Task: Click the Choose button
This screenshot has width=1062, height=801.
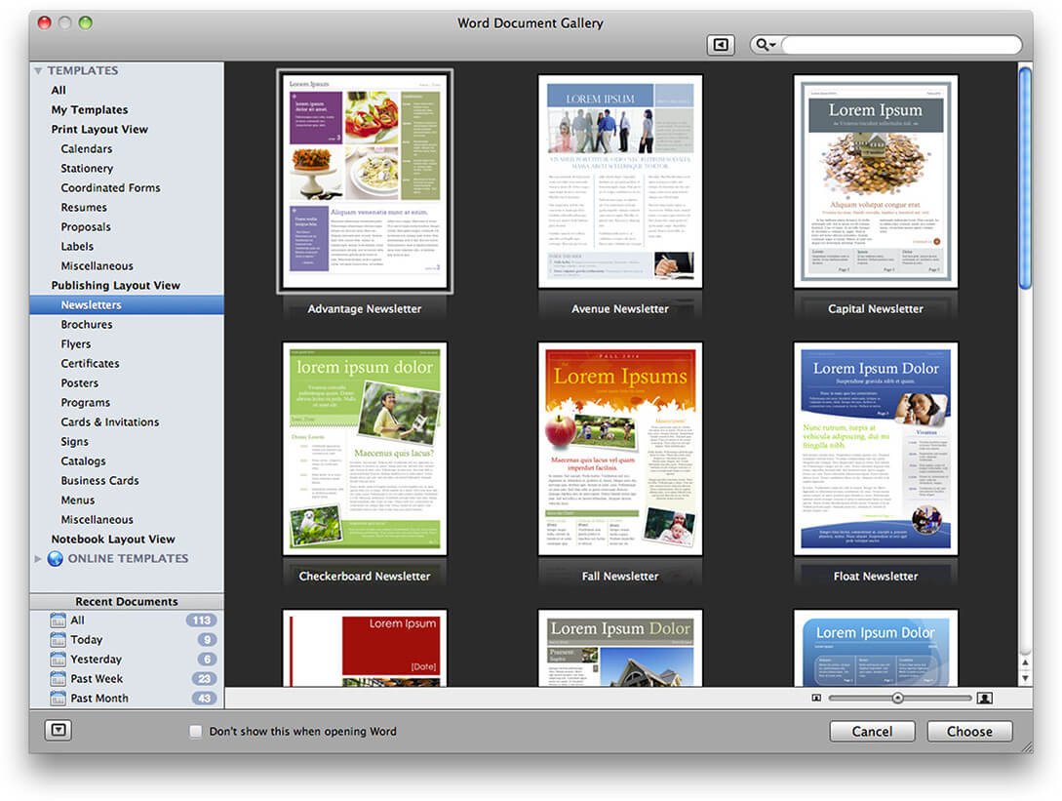Action: click(969, 731)
